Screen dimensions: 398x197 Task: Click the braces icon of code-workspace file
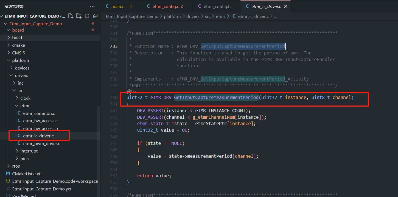click(8, 181)
